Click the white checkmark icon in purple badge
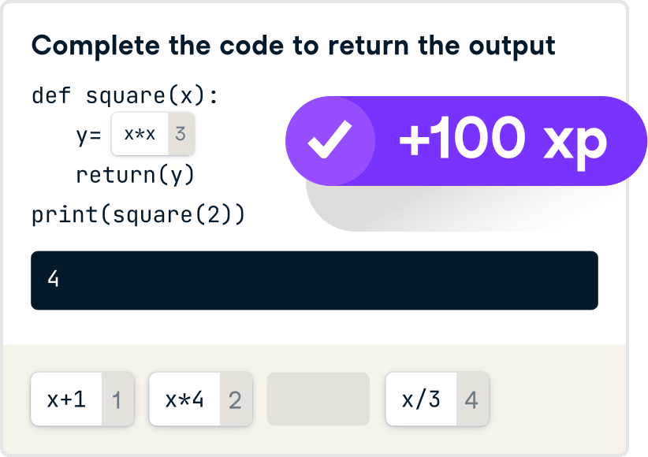The width and height of the screenshot is (648, 457). 330,139
